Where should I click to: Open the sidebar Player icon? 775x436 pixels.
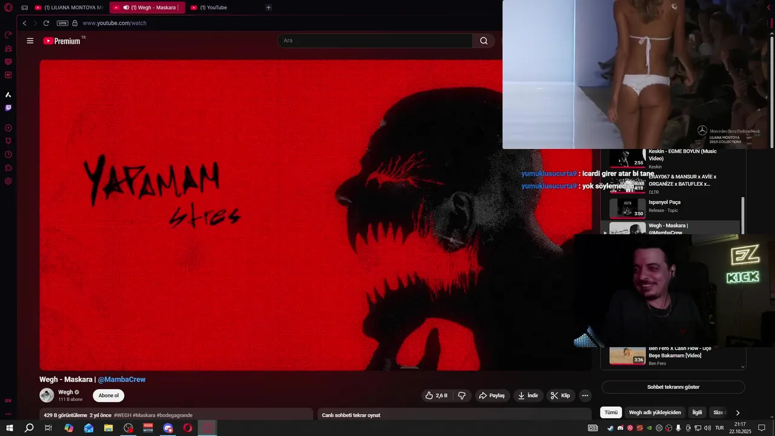(x=8, y=128)
